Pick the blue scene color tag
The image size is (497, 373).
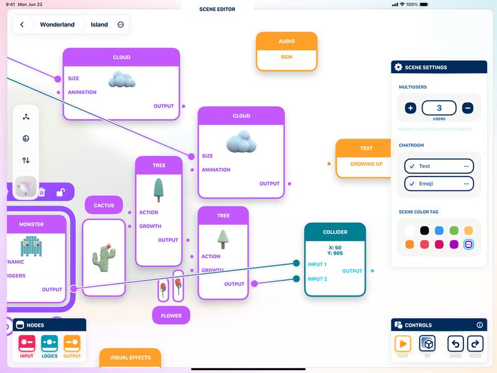tap(439, 231)
